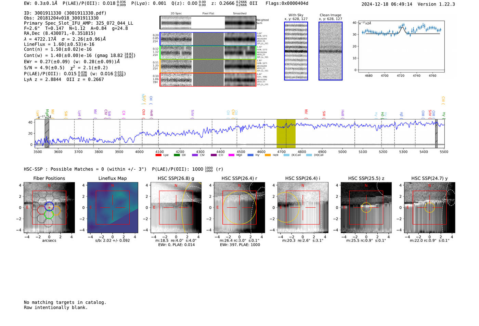Click the yellow highlighted band at 4722Å
The image size is (479, 326).
click(x=286, y=133)
